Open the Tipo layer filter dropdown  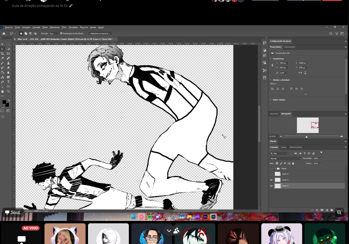coord(279,153)
